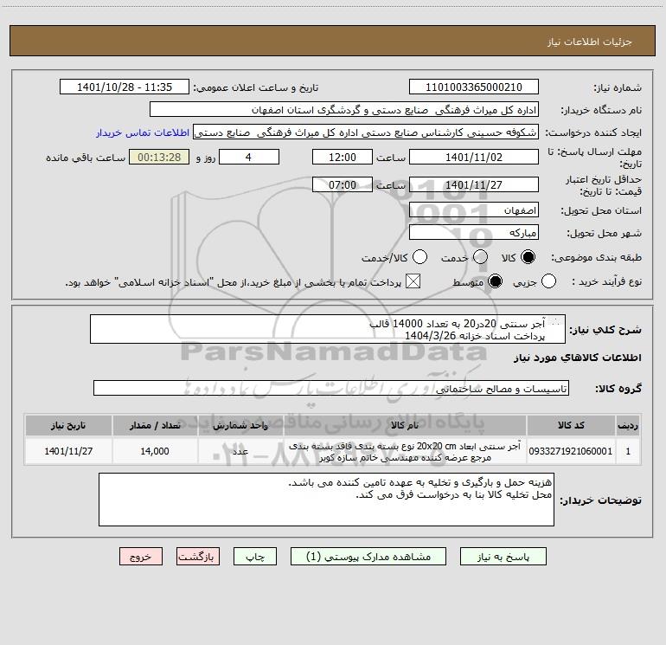The height and width of the screenshot is (645, 666).
Task: Open 'اطلاعات تماس خریدار' link
Action: click(x=143, y=132)
